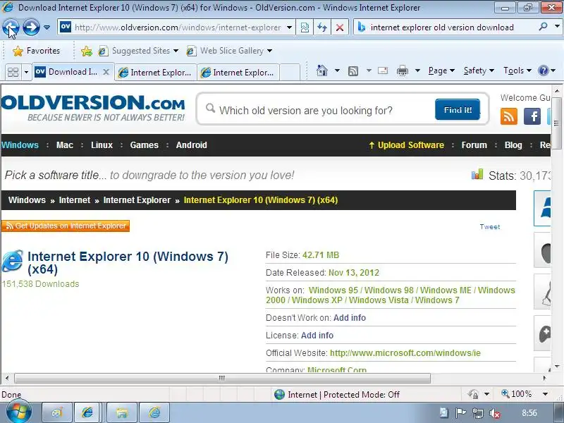The image size is (564, 423).
Task: Click the RSS Feeds icon in command bar
Action: coord(353,71)
